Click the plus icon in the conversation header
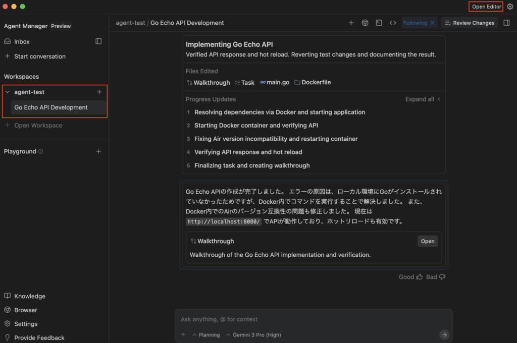Viewport: 517px width, 343px height. (351, 23)
